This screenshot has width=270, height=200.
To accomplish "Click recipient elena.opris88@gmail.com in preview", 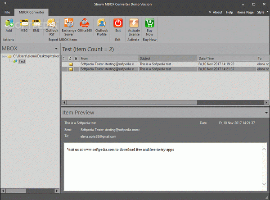I will coord(98,136).
